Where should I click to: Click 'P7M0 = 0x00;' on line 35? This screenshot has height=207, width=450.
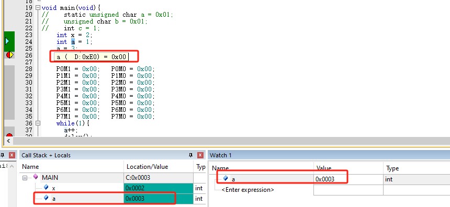(133, 117)
